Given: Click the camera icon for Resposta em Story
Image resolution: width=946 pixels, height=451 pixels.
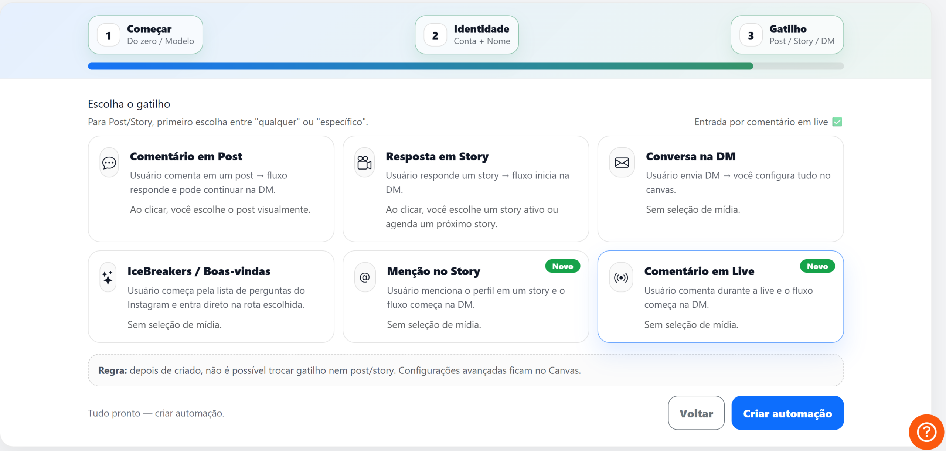Looking at the screenshot, I should pyautogui.click(x=364, y=163).
